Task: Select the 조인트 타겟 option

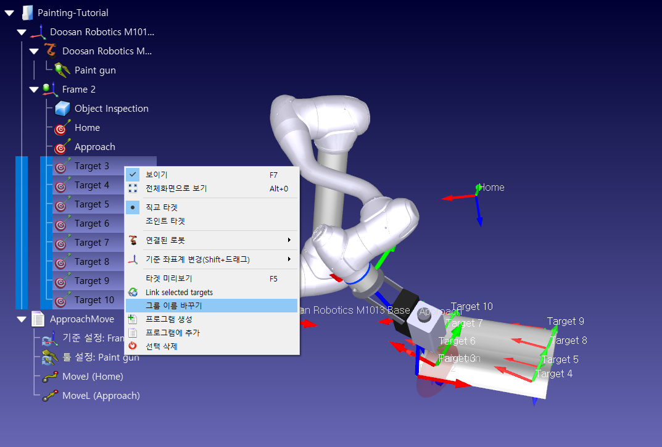Action: tap(165, 221)
